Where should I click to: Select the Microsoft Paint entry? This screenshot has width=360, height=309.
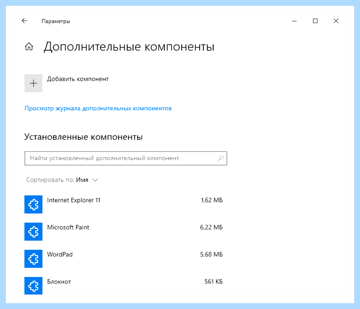(x=124, y=231)
